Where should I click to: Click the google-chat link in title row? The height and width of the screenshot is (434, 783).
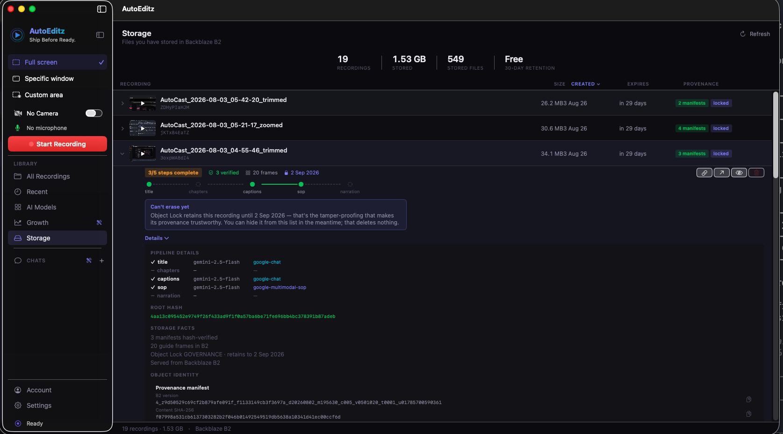pos(267,262)
